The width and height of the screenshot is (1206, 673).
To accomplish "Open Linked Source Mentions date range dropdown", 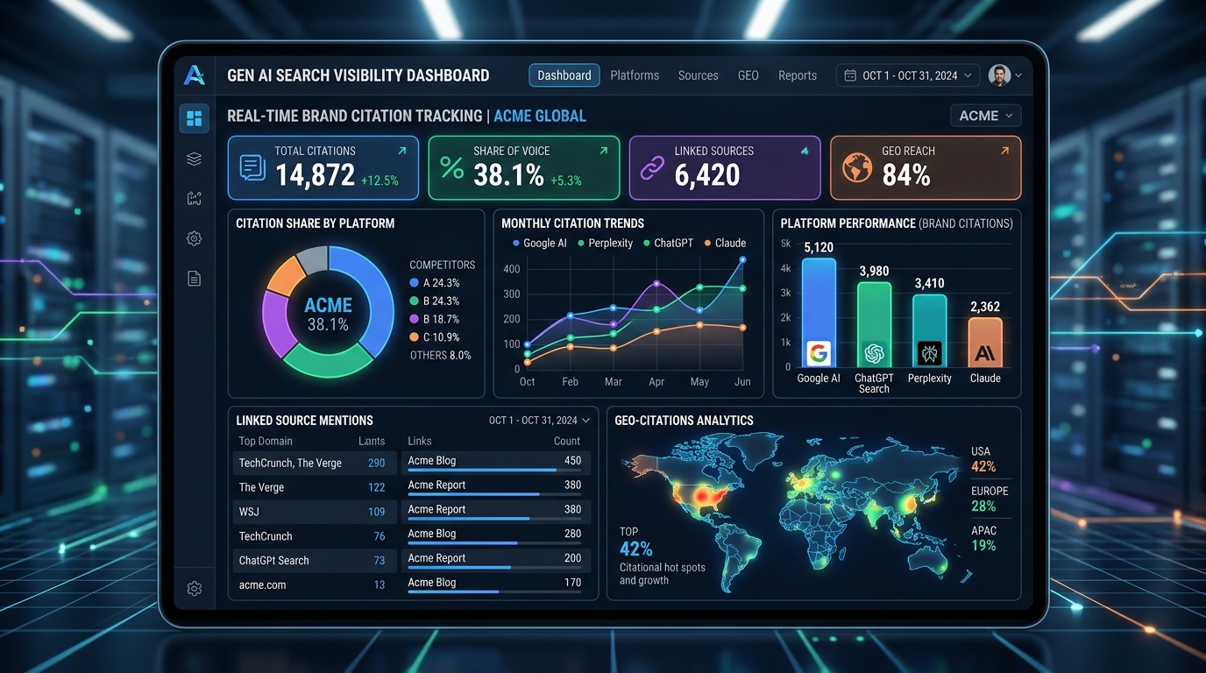I will 539,421.
